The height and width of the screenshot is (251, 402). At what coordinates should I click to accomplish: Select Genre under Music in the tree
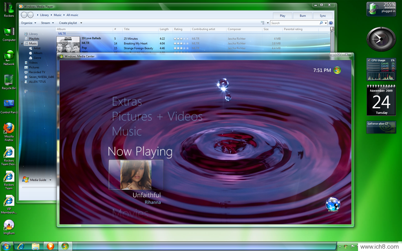[37, 58]
